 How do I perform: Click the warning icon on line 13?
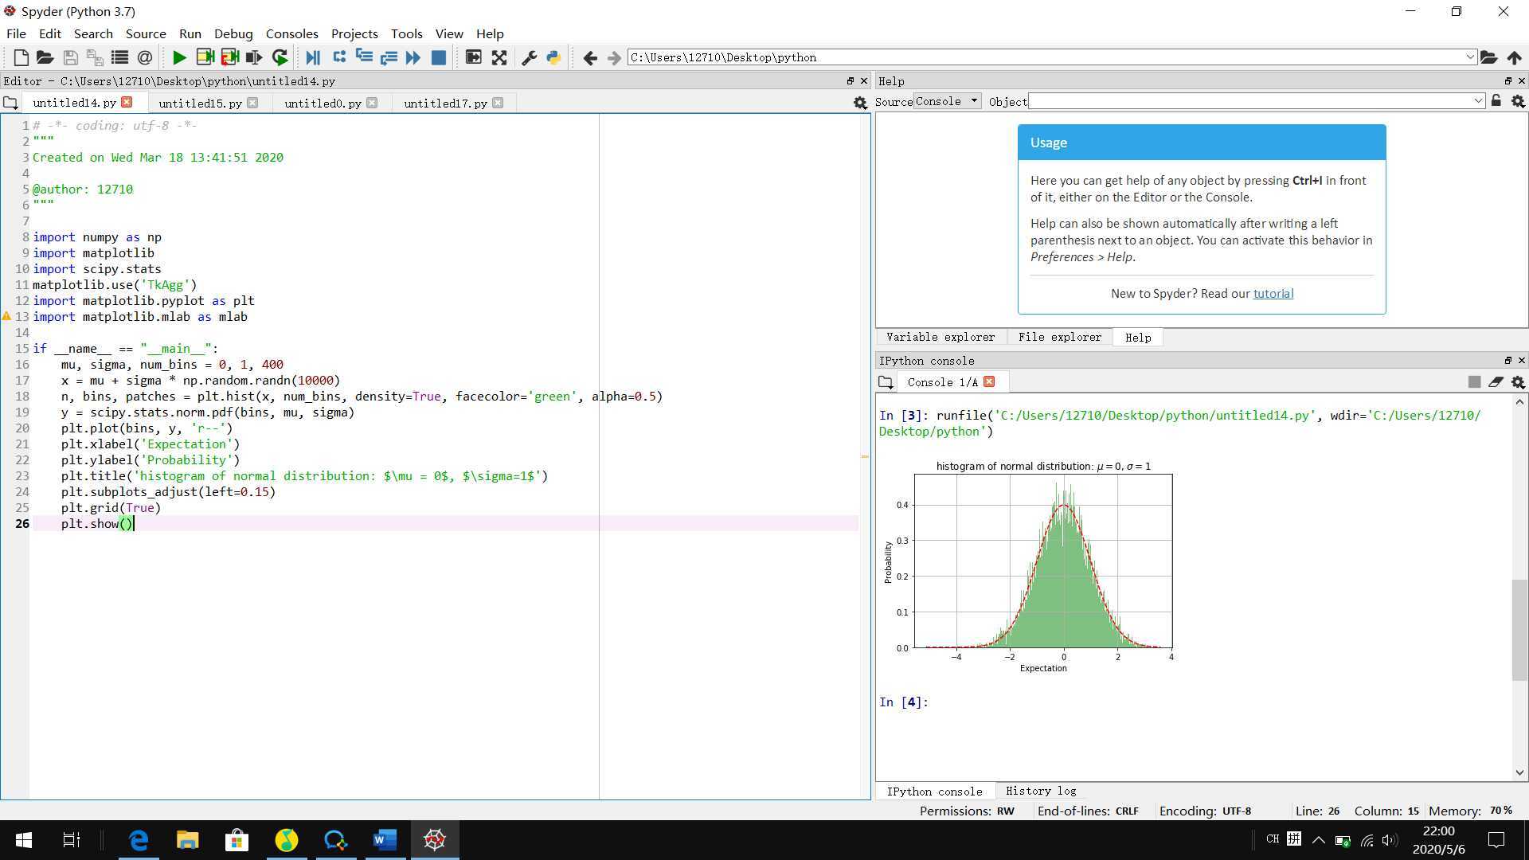click(x=6, y=316)
